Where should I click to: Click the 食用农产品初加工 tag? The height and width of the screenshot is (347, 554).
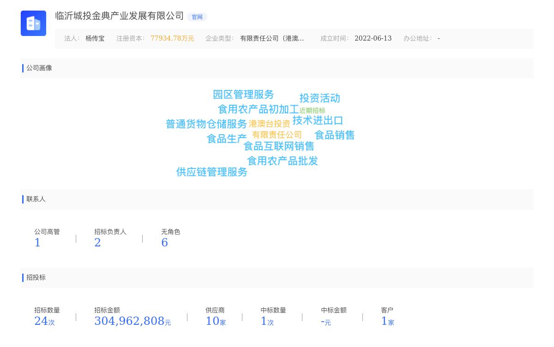click(x=258, y=109)
